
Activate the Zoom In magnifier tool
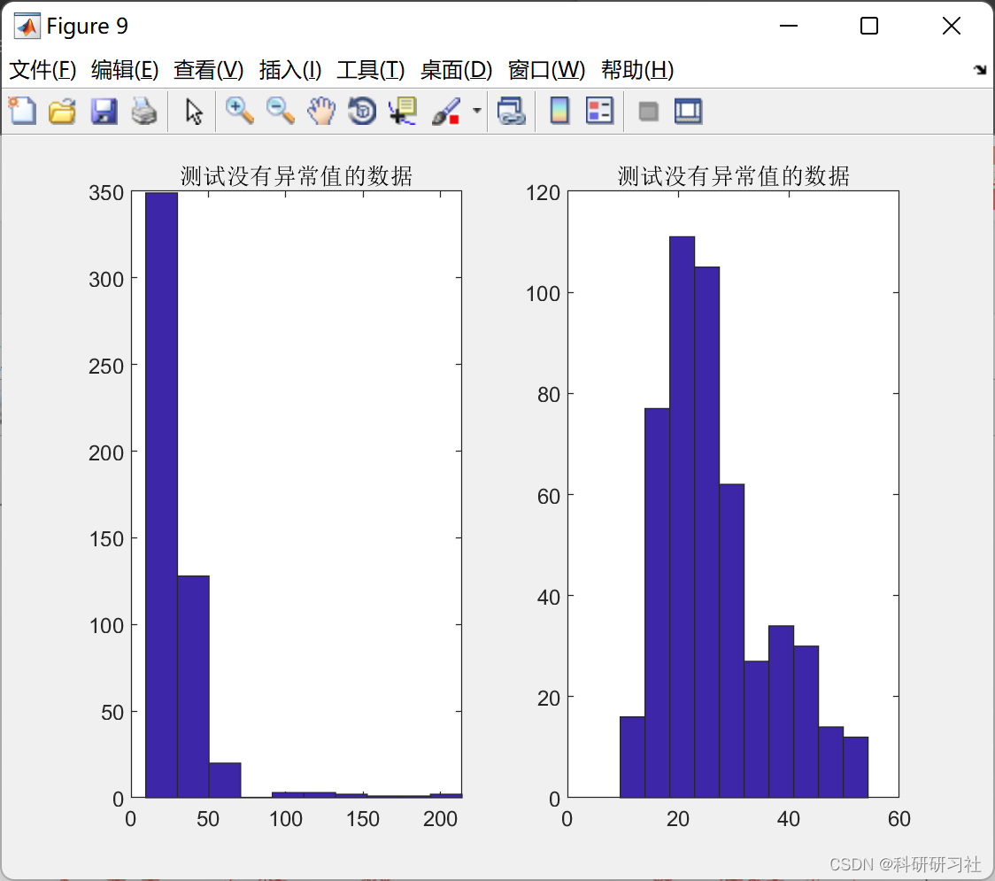click(x=240, y=111)
